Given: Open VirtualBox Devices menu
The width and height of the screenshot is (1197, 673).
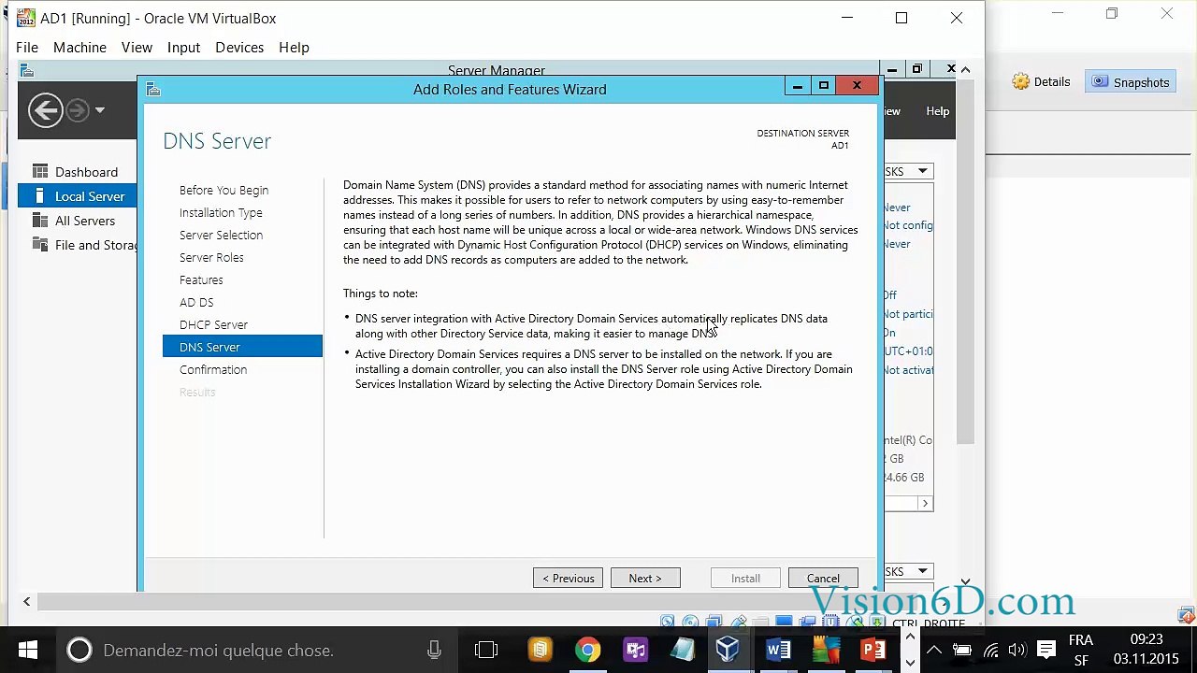Looking at the screenshot, I should [x=239, y=48].
